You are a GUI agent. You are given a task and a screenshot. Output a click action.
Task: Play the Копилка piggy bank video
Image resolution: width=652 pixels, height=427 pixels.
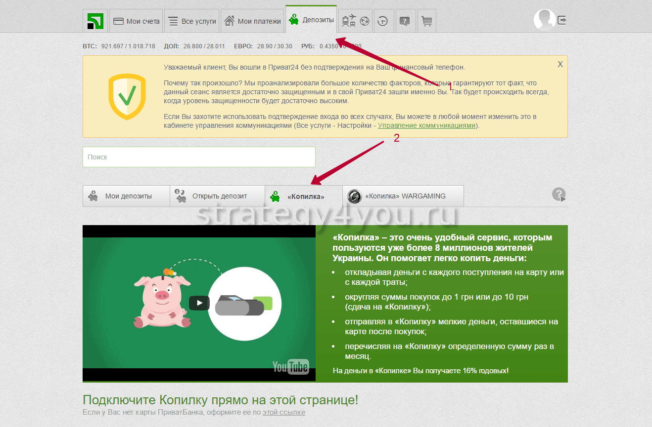tap(199, 303)
